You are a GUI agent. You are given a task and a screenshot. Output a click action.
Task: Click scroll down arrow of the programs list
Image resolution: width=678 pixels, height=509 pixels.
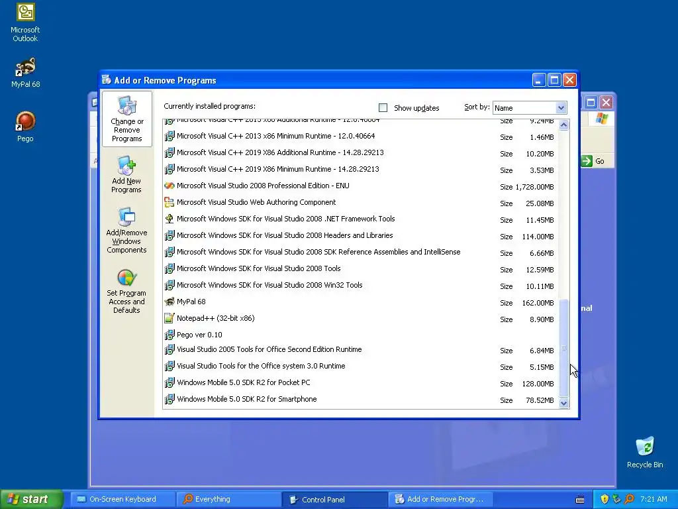tap(563, 403)
